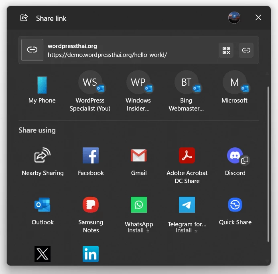
Task: Share the link via Gmail
Action: pos(139,162)
